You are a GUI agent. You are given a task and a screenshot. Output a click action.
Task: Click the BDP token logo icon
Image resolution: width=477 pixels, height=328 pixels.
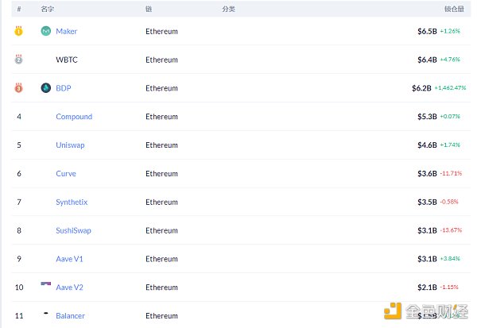(46, 88)
